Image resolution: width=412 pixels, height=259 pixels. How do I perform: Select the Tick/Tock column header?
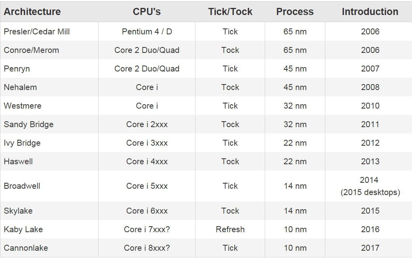click(x=230, y=12)
